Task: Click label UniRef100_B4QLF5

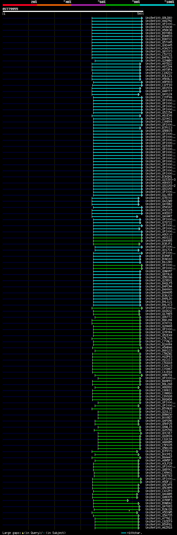Action: tap(159, 284)
